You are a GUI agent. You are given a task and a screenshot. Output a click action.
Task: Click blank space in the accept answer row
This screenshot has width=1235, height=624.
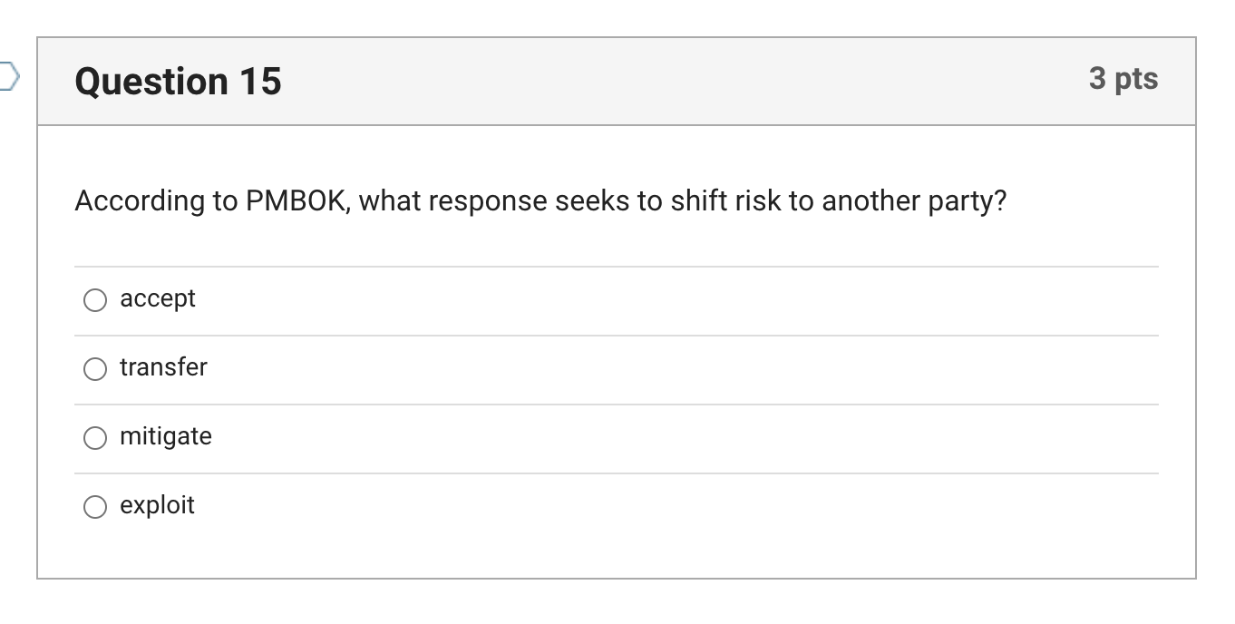635,300
